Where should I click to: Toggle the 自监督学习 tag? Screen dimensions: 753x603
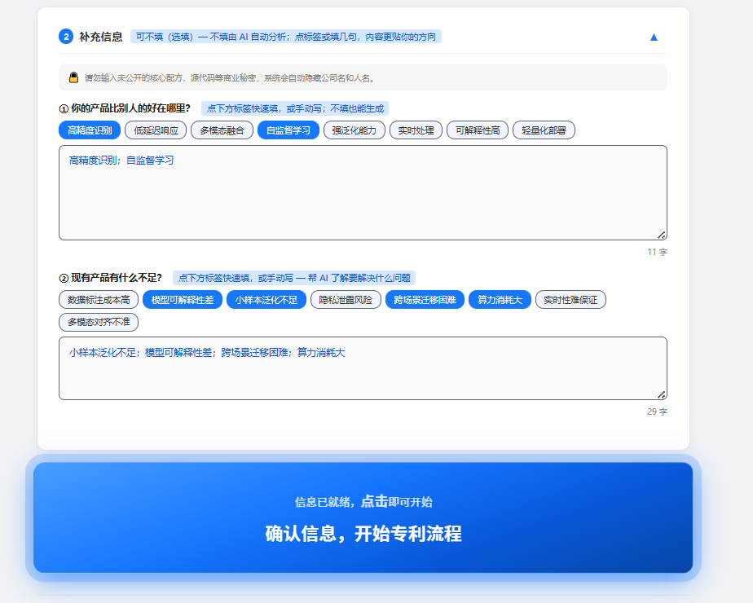(x=288, y=130)
